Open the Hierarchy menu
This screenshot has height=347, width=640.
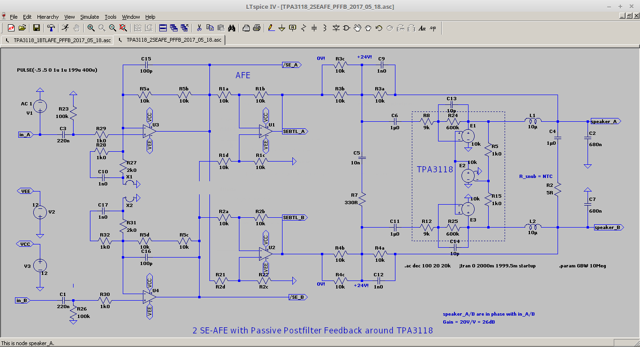(47, 17)
